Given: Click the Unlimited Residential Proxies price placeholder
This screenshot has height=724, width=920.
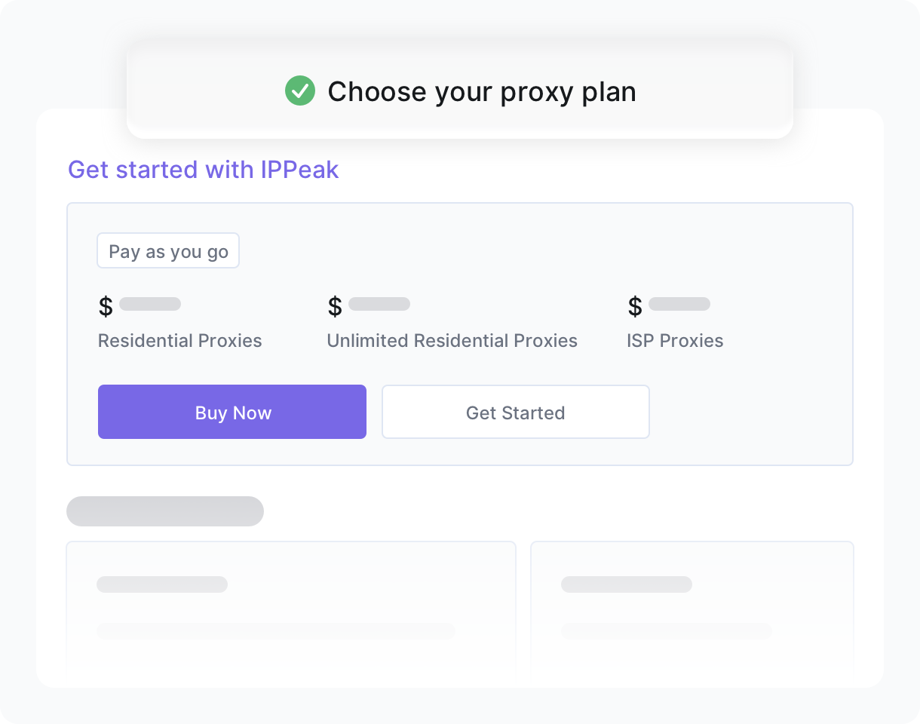Looking at the screenshot, I should coord(379,304).
